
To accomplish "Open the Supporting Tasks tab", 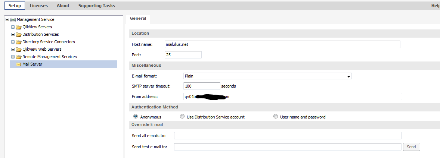I will 97,6.
